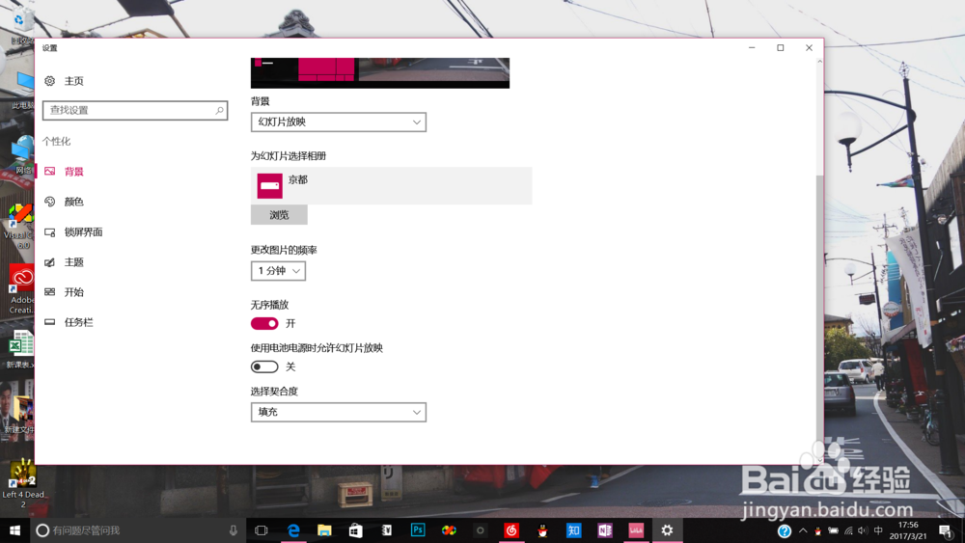Screen dimensions: 965x543
Task: Click the Cortana search box
Action: 138,530
